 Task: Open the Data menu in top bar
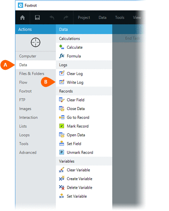click(103, 17)
